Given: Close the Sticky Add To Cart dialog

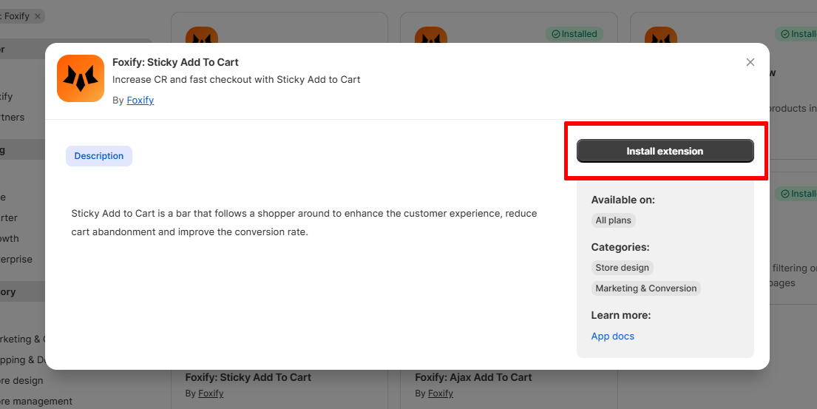Looking at the screenshot, I should 750,62.
